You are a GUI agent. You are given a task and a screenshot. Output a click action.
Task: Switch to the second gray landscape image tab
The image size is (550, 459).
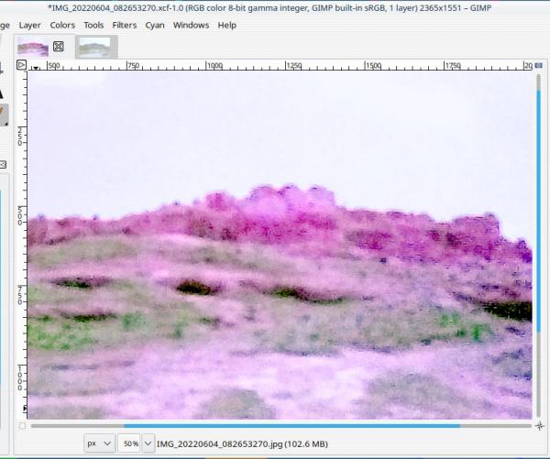(95, 48)
